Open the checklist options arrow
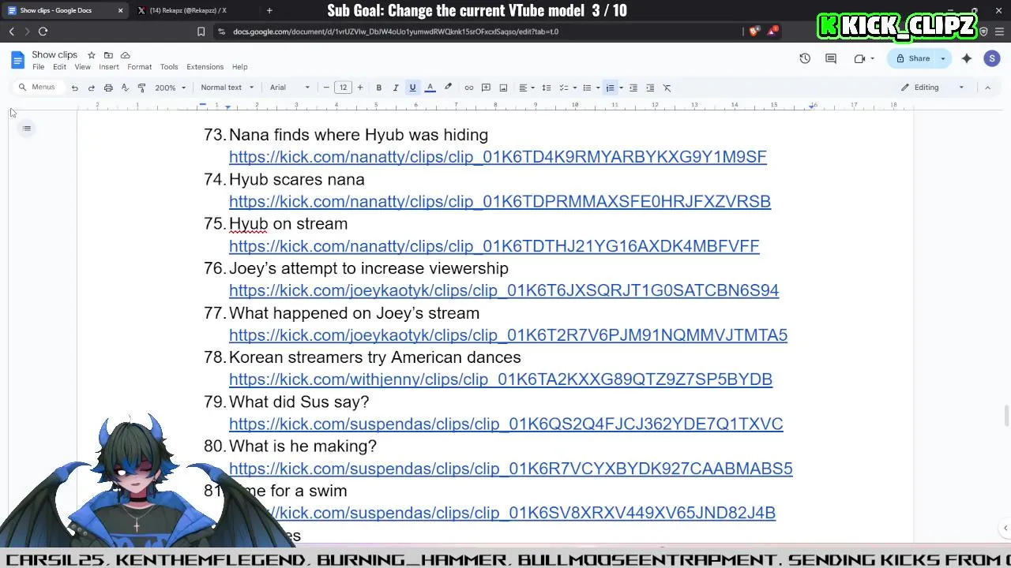The width and height of the screenshot is (1011, 568). tap(575, 88)
